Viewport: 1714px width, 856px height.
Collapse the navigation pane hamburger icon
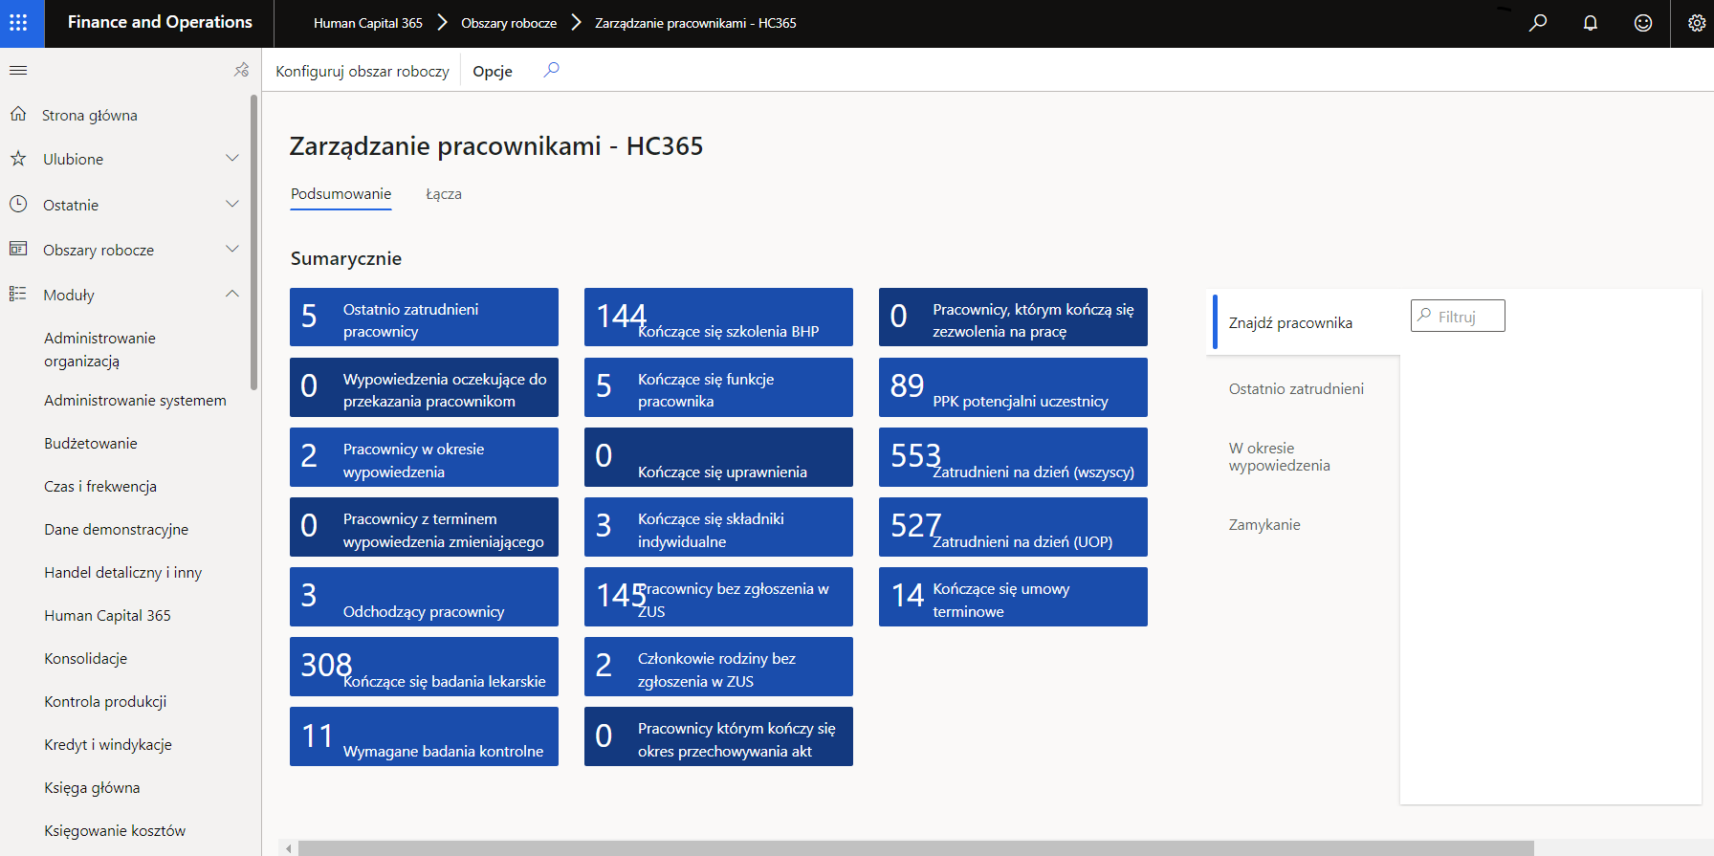click(x=18, y=70)
